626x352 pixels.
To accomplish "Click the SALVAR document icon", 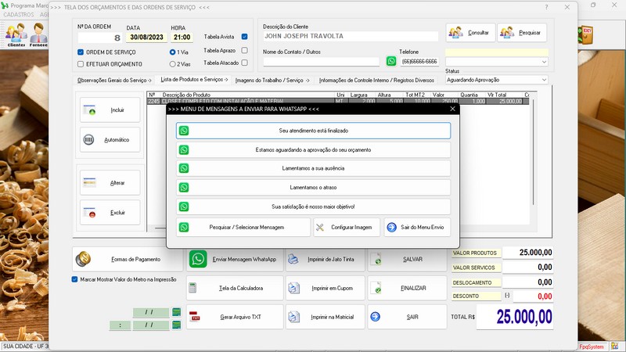I will tap(376, 259).
